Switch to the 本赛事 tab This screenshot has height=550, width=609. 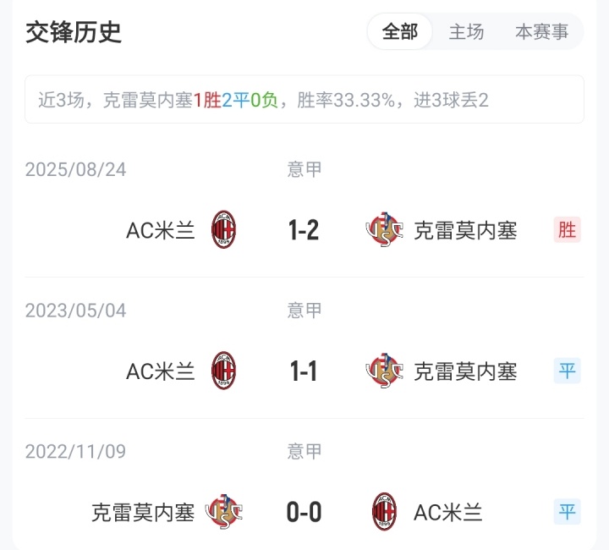point(542,32)
